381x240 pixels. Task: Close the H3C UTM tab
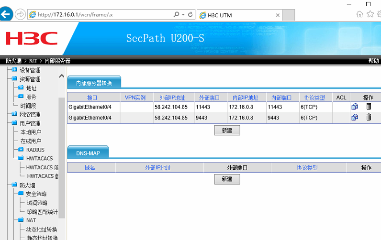coord(278,15)
